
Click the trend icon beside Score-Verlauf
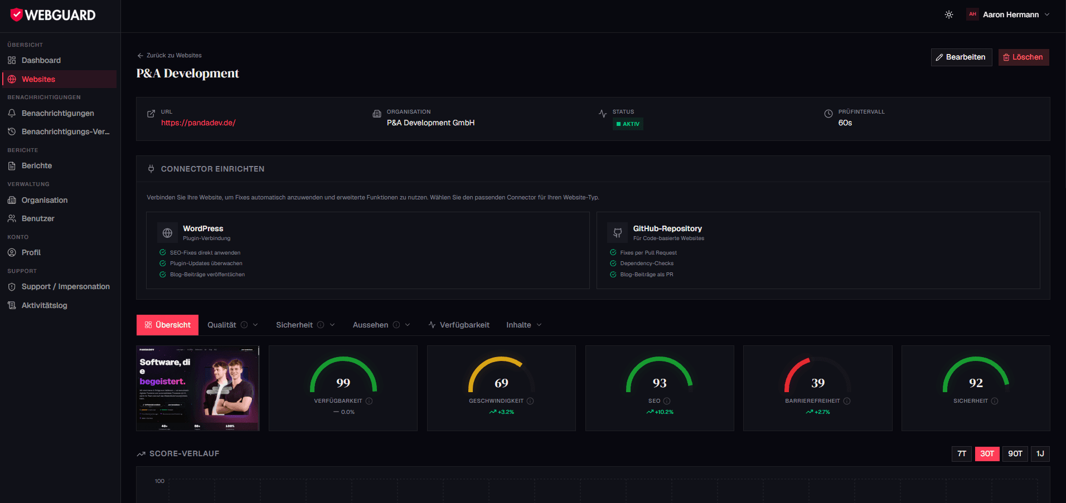(x=141, y=454)
